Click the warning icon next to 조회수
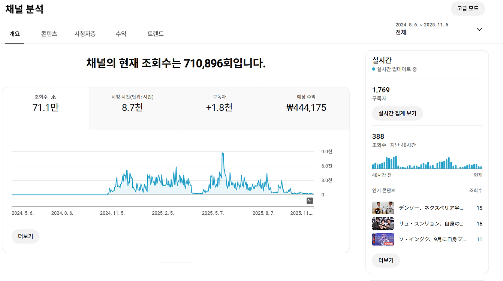 click(54, 97)
